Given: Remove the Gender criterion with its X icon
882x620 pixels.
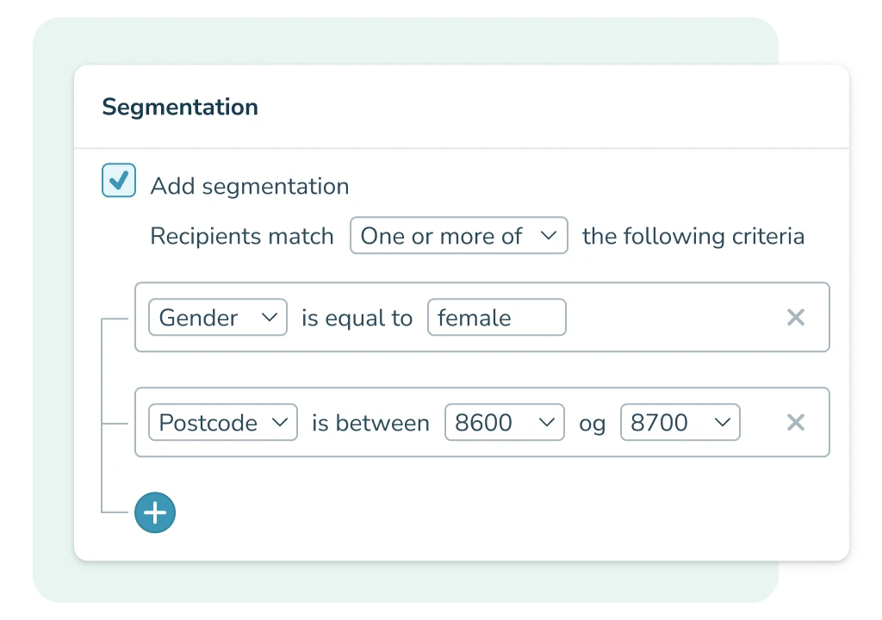Looking at the screenshot, I should pos(796,318).
